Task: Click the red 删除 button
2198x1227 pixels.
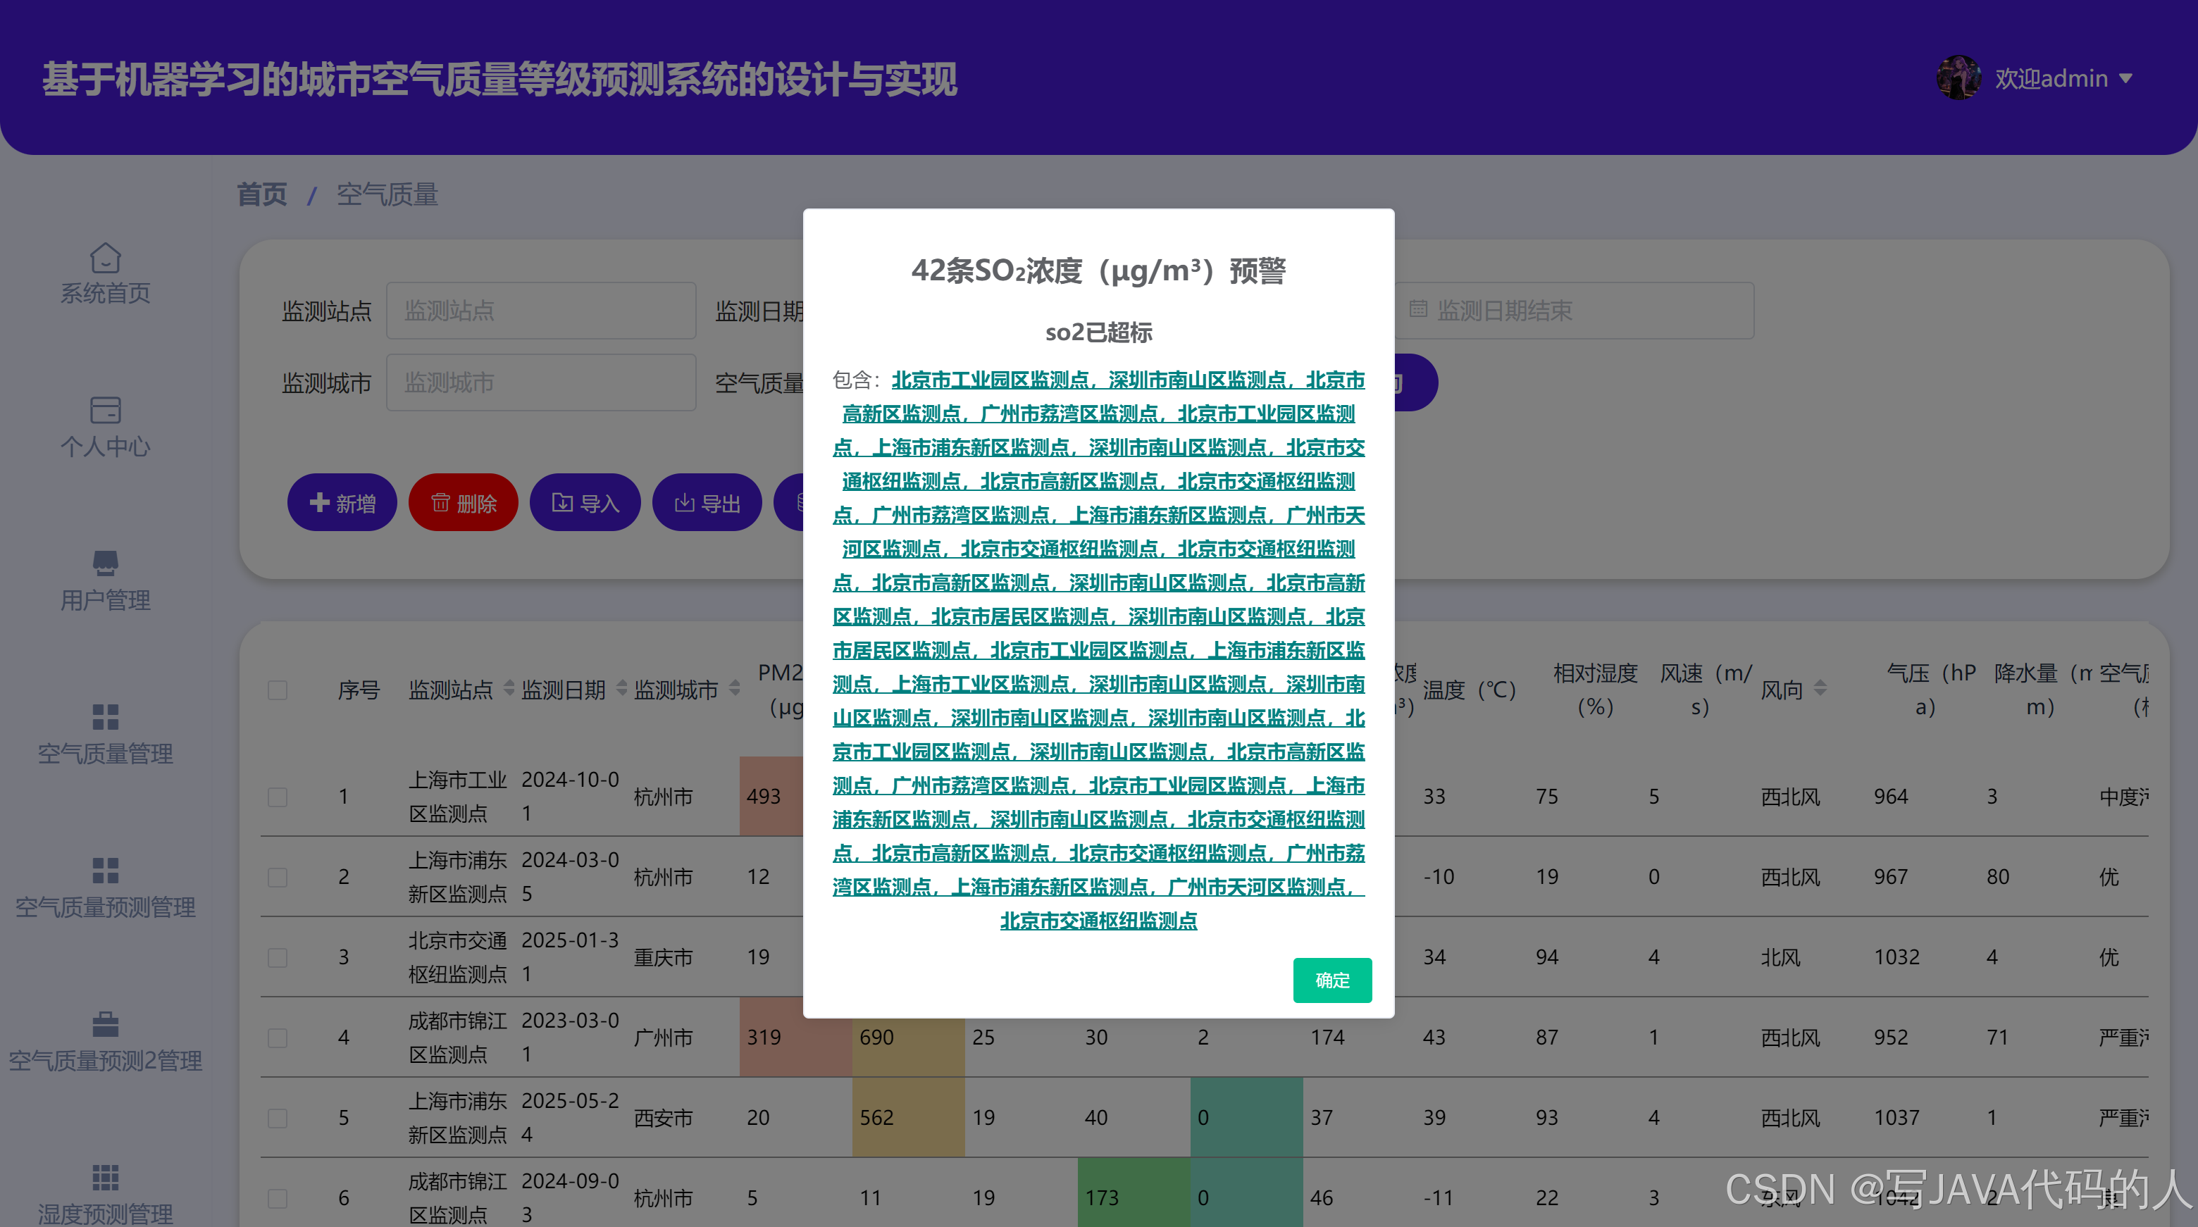Action: [x=464, y=503]
